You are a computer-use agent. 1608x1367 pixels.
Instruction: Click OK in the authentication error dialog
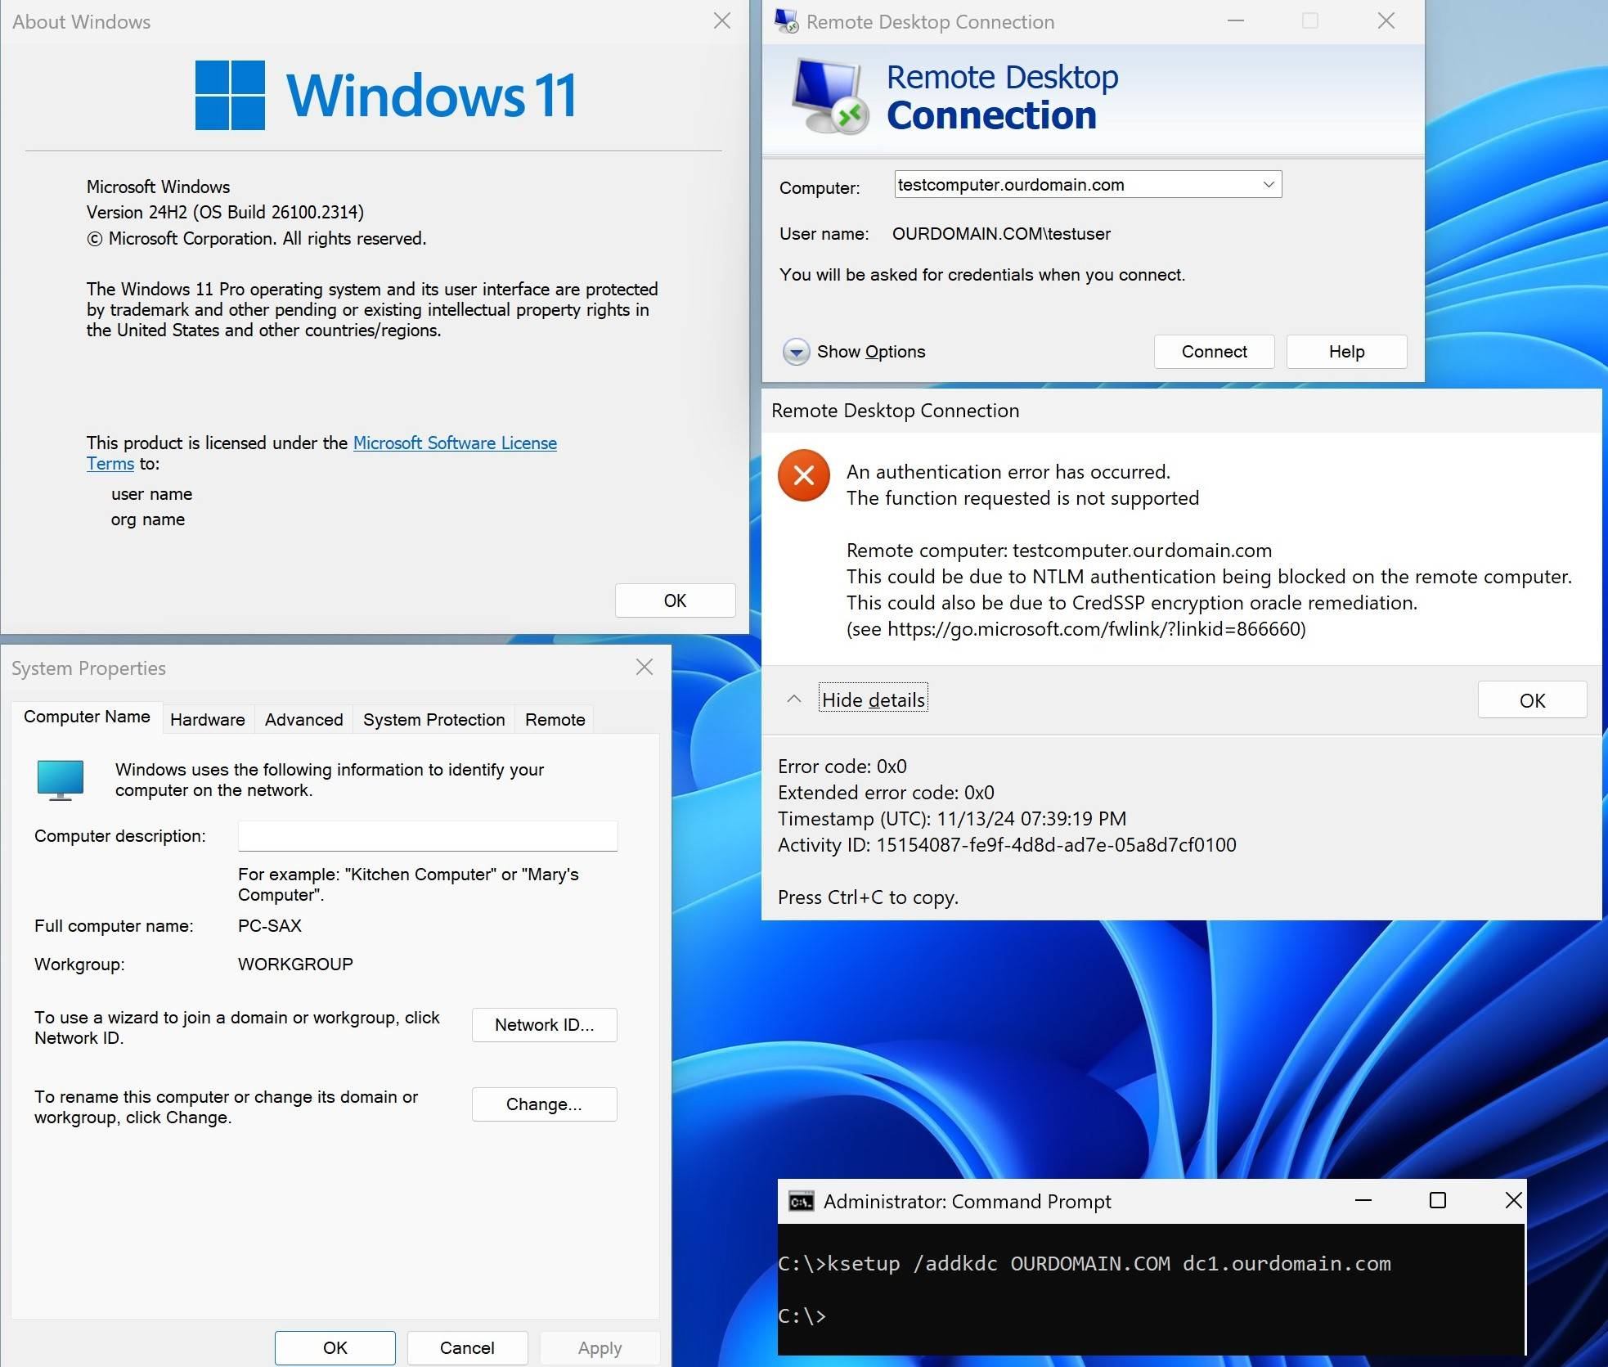(x=1532, y=700)
